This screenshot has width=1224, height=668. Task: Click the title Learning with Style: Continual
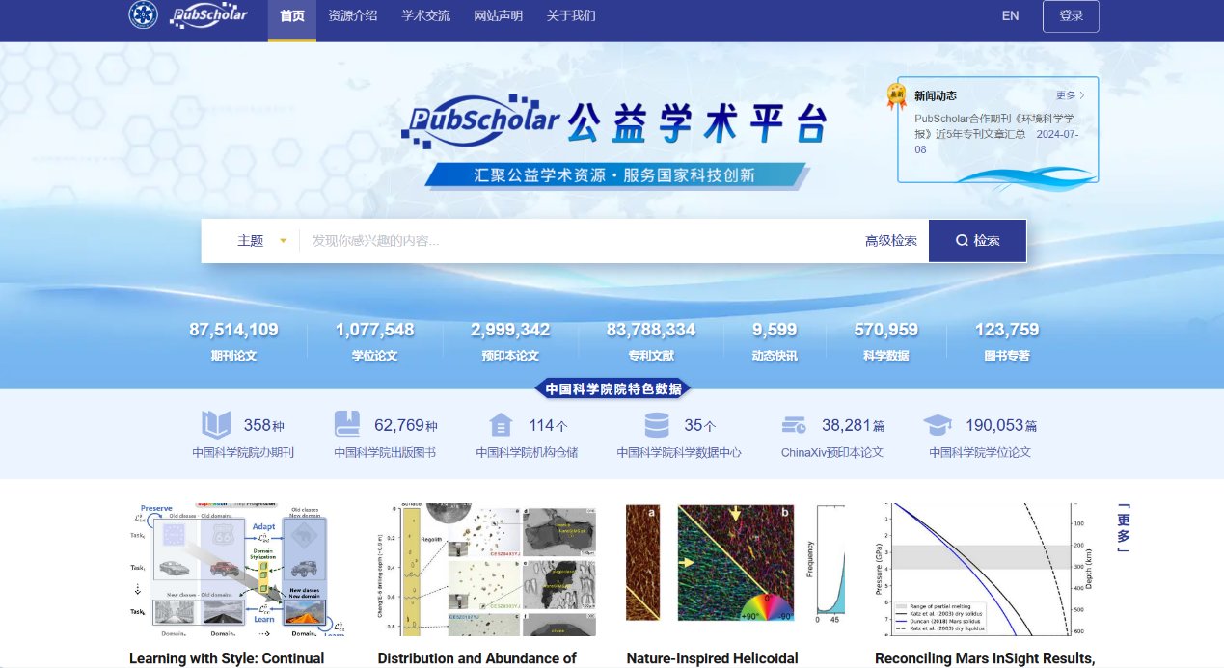[227, 658]
